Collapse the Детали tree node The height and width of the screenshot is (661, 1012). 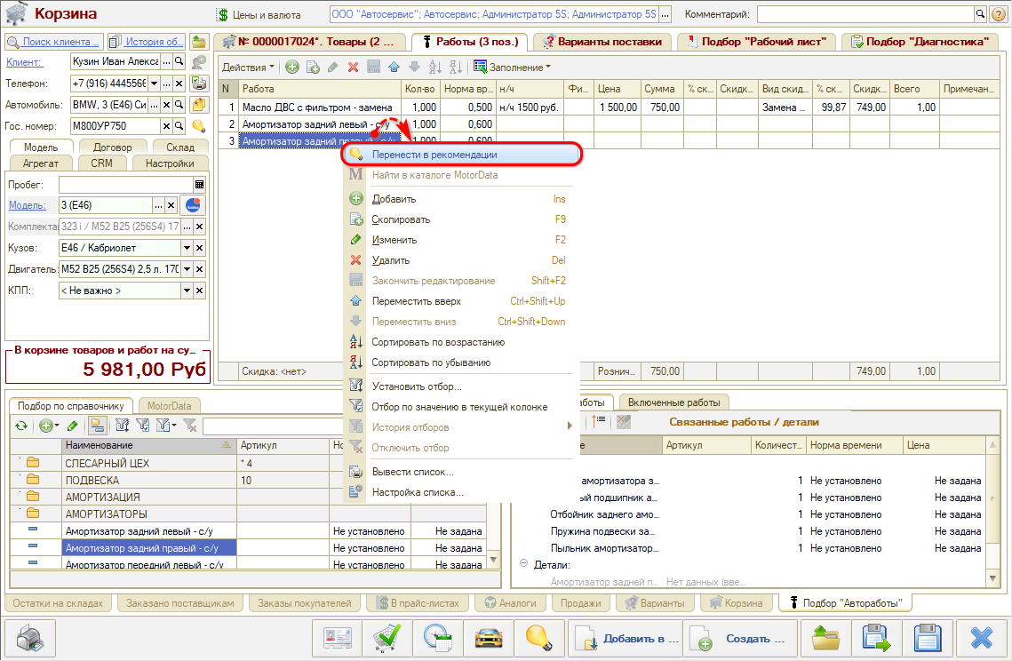(524, 563)
